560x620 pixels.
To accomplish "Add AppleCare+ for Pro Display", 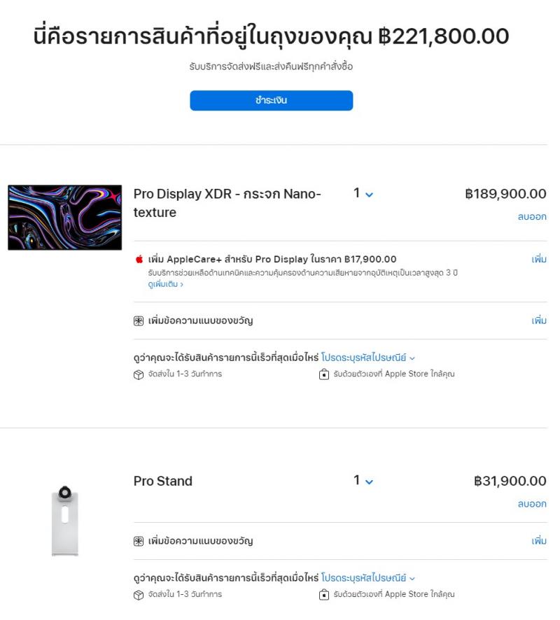I will point(538,260).
